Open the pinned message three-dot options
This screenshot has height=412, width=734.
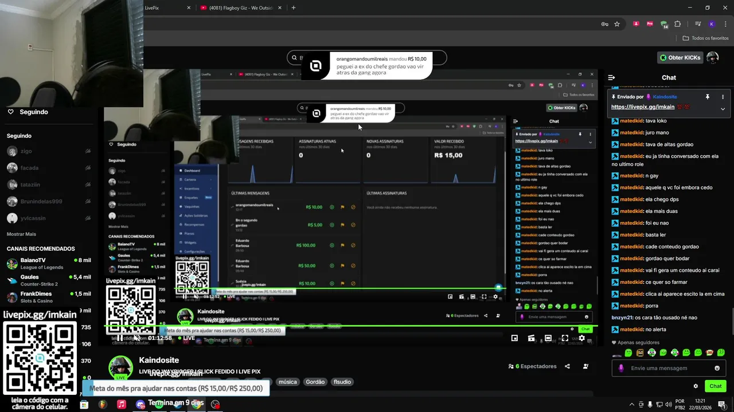click(x=723, y=97)
